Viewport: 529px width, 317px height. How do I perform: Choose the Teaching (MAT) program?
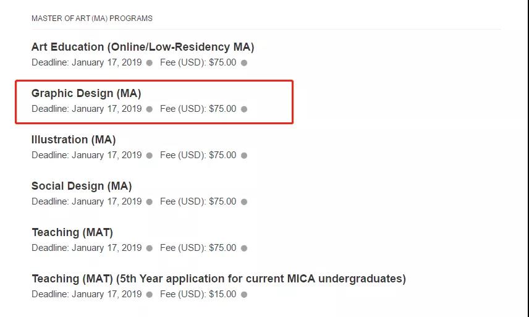point(72,232)
